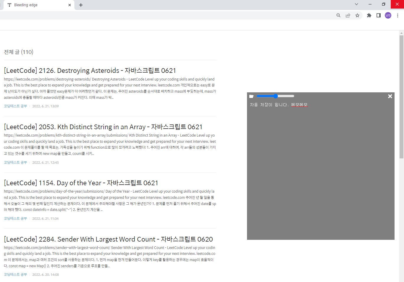Open the extensions puzzle icon
404x282 pixels.
pos(369,15)
